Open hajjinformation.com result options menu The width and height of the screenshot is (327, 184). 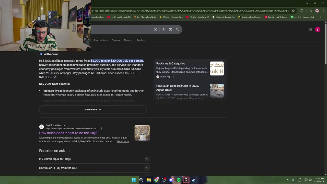[101, 129]
